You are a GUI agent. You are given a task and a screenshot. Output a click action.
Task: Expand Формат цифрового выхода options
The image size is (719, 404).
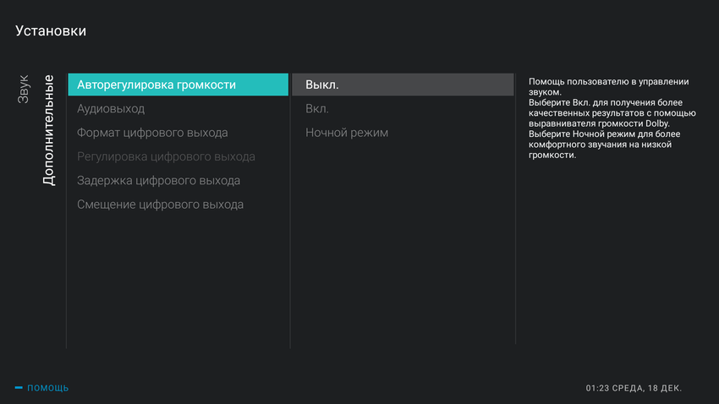click(152, 133)
